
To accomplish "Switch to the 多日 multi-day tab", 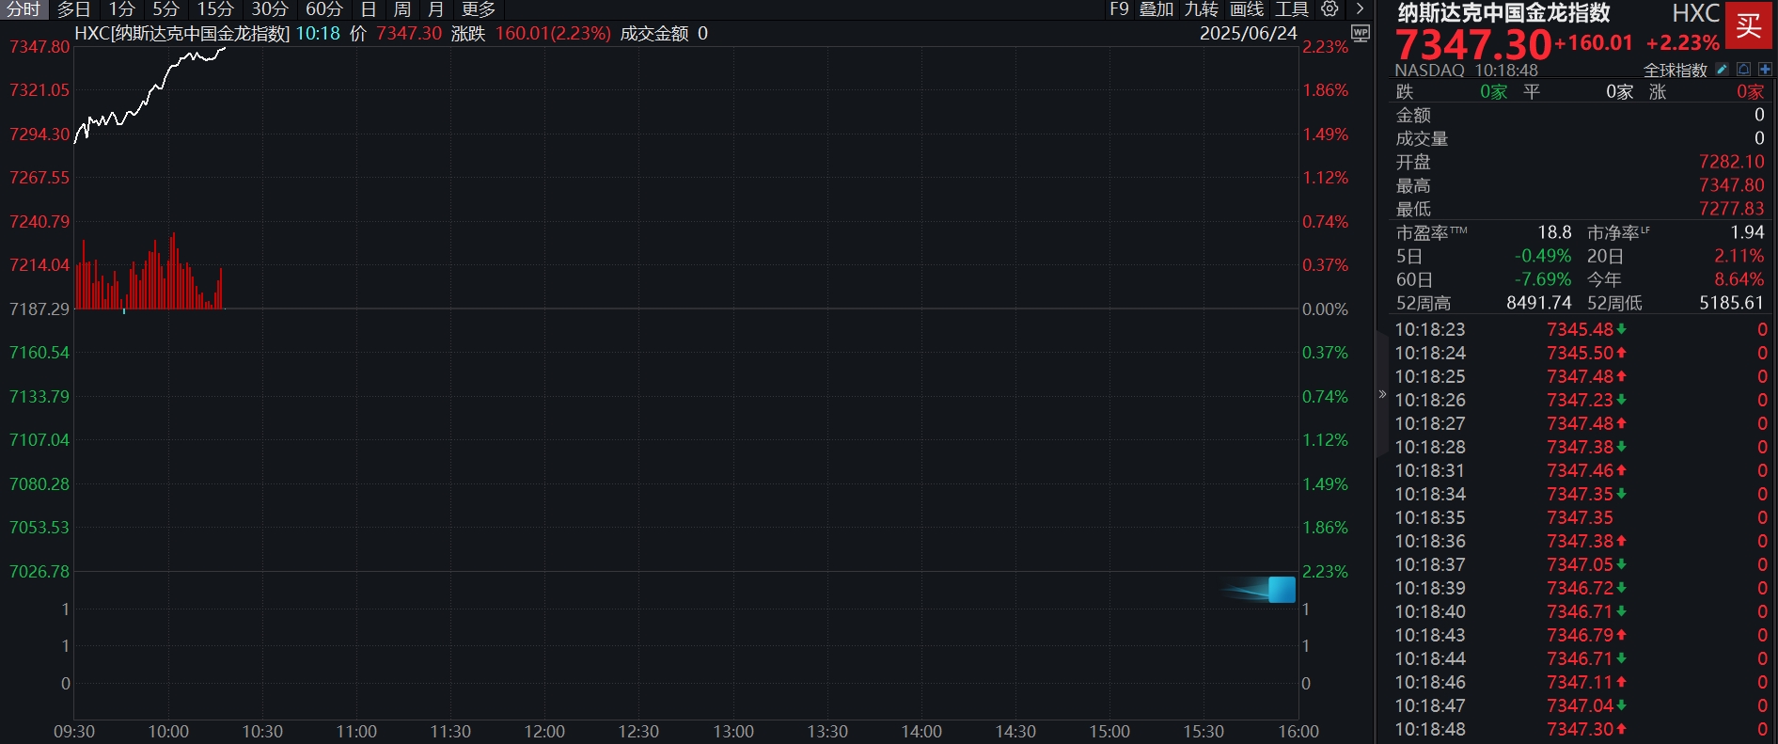I will coord(74,9).
